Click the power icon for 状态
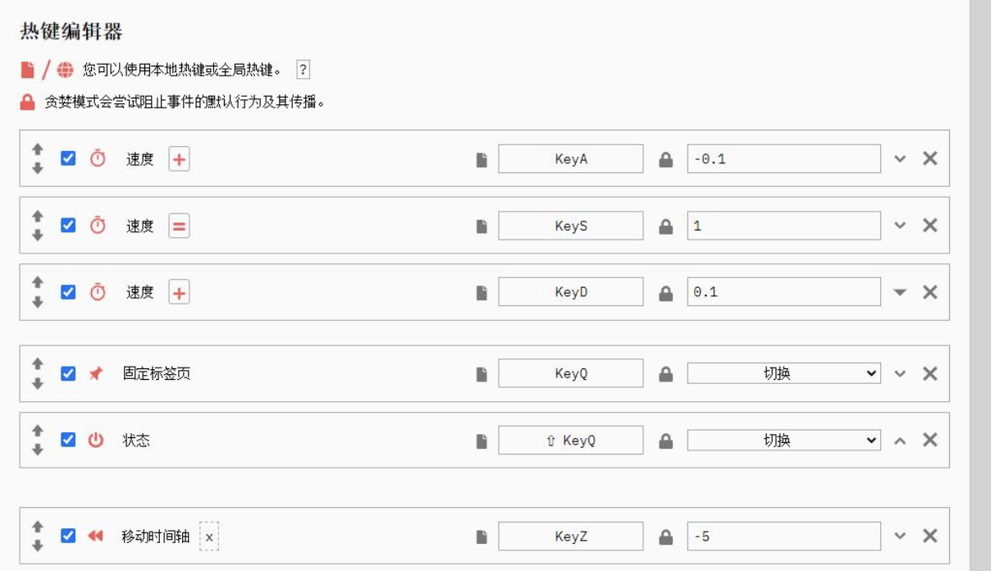Viewport: 991px width, 571px height. tap(96, 441)
